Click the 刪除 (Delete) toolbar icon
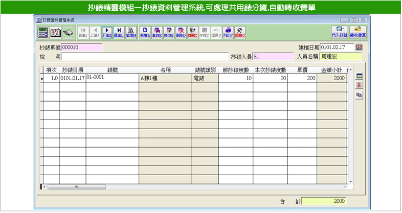 [x=181, y=32]
